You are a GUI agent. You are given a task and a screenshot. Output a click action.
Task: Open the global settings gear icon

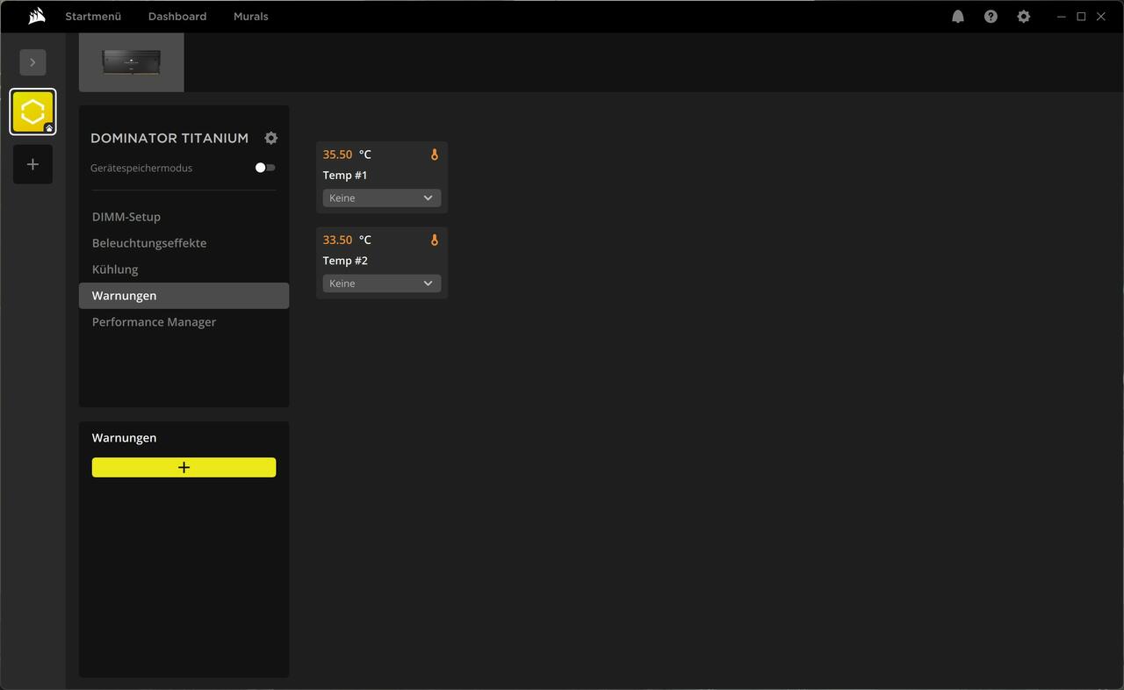tap(1023, 17)
